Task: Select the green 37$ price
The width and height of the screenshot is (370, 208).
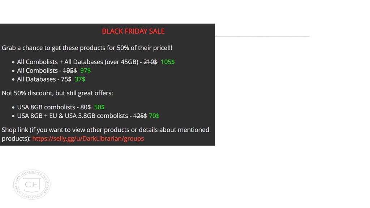Action: 80,79
